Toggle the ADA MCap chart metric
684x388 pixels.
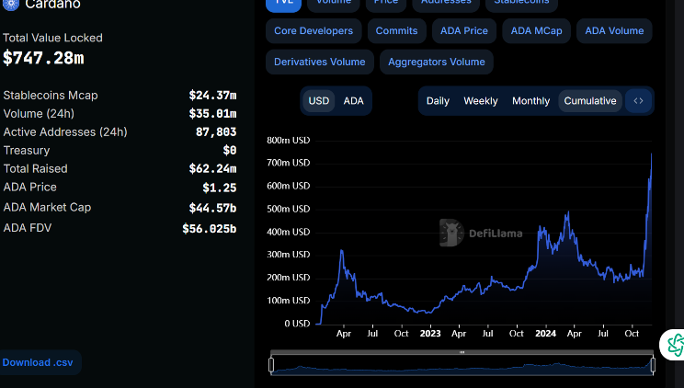pos(536,31)
